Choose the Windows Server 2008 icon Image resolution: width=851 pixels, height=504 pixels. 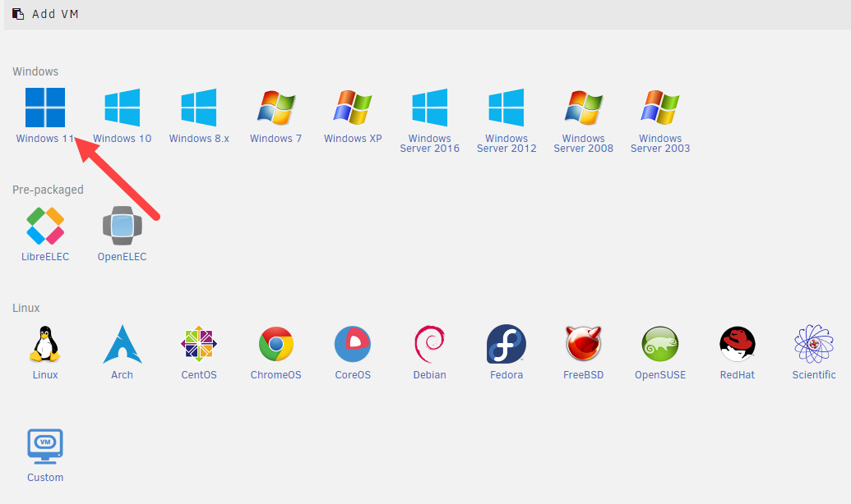tap(584, 108)
